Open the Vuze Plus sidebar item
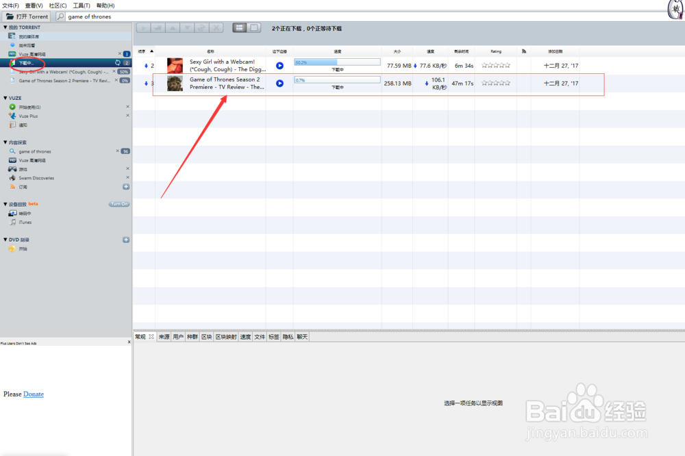685x456 pixels. coord(28,116)
